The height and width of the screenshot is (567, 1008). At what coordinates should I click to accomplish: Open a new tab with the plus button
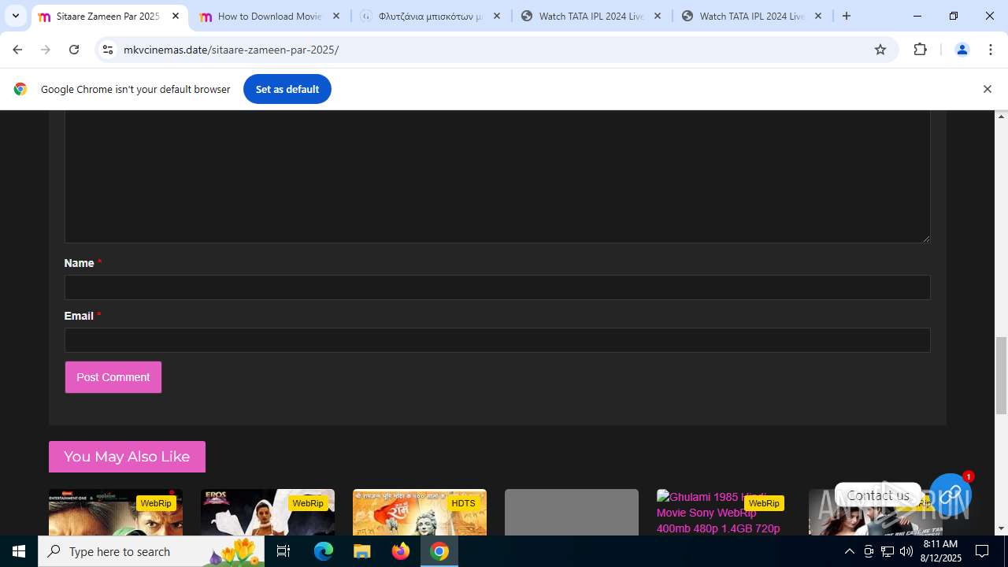[847, 16]
